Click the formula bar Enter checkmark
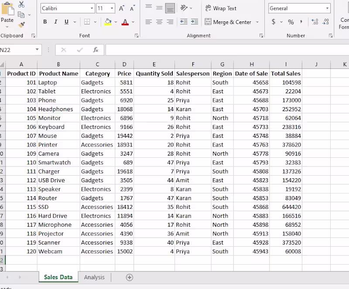Image resolution: width=349 pixels, height=289 pixels. [80, 50]
